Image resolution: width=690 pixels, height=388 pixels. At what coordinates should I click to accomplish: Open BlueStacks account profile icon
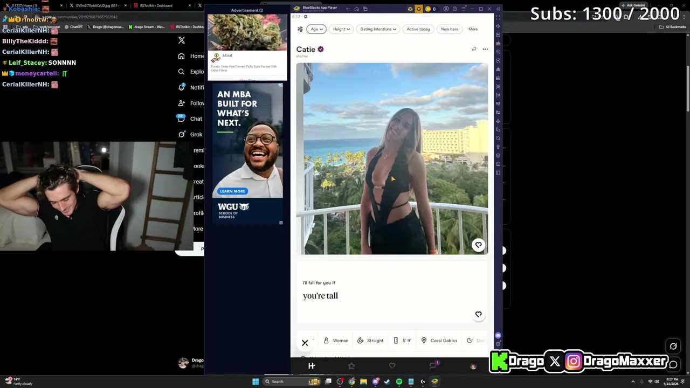click(x=446, y=9)
